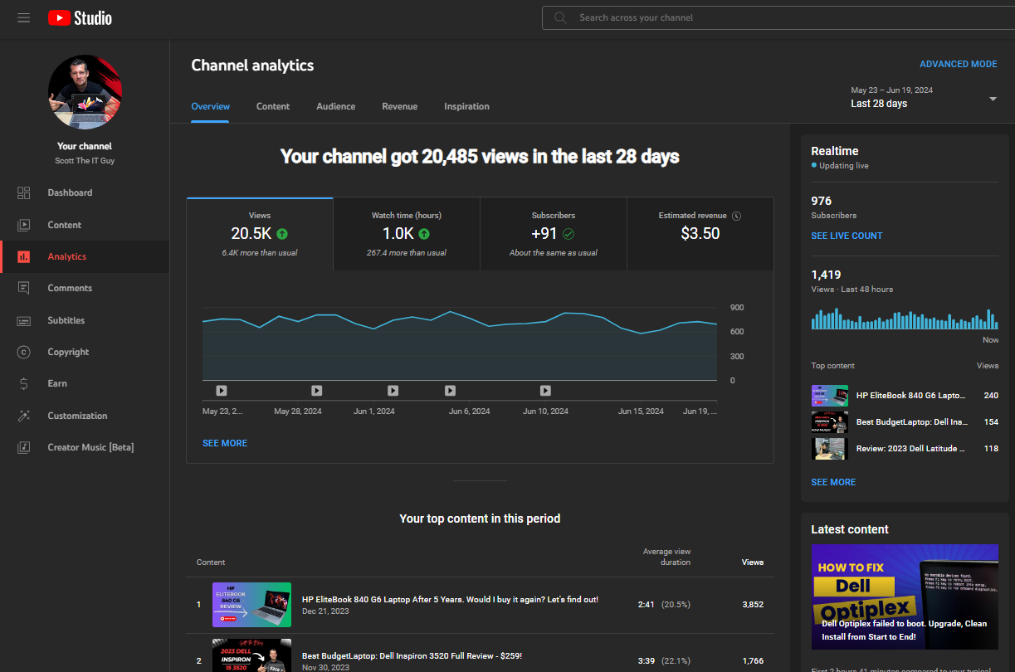Click SEE MORE in the Realtime panel

click(833, 482)
